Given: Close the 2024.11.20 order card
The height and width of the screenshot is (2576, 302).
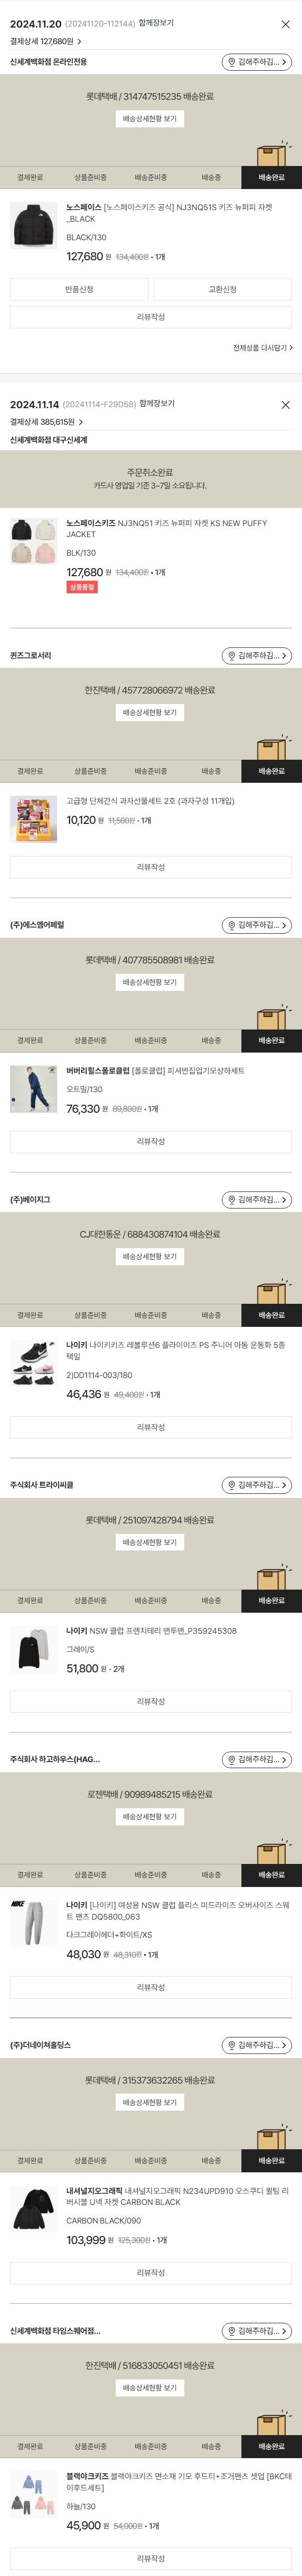Looking at the screenshot, I should [x=285, y=24].
